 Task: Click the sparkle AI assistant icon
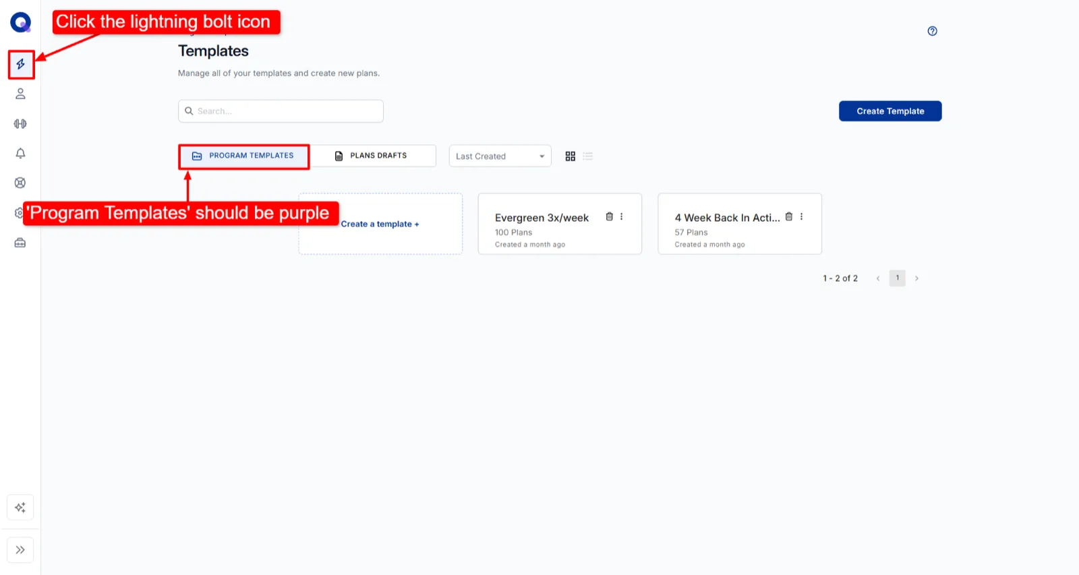(x=20, y=508)
